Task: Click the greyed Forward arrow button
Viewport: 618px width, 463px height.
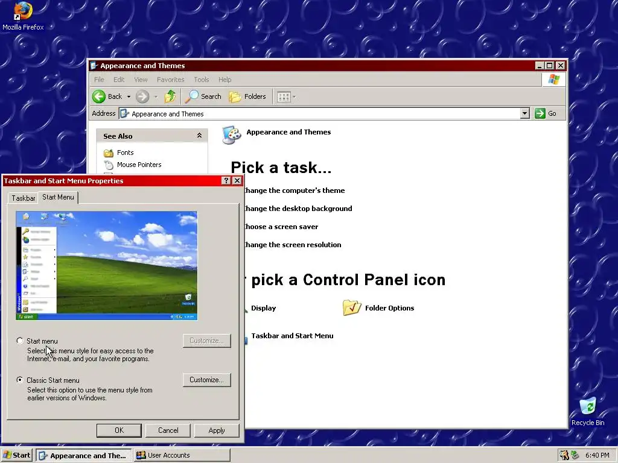Action: tap(142, 96)
